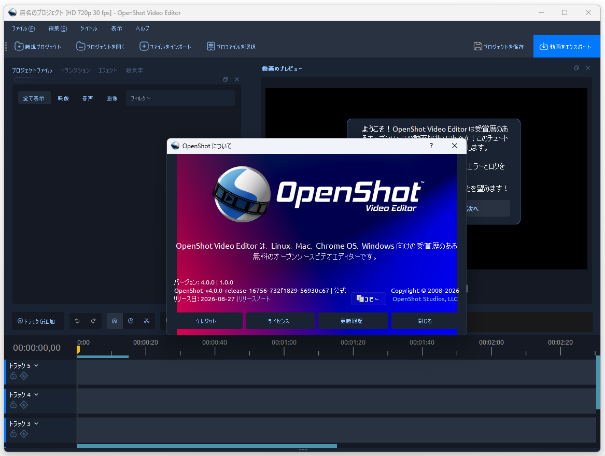Expand the トラック 5 dropdown chevron
Viewport: 605px width, 456px height.
pos(36,365)
